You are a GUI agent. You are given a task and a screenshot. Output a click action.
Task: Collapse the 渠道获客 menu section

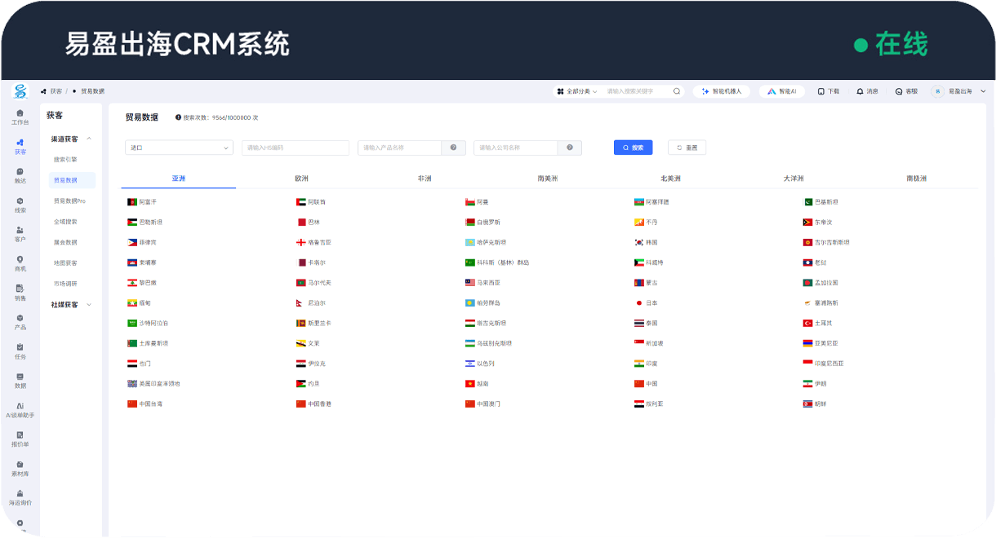click(x=71, y=139)
